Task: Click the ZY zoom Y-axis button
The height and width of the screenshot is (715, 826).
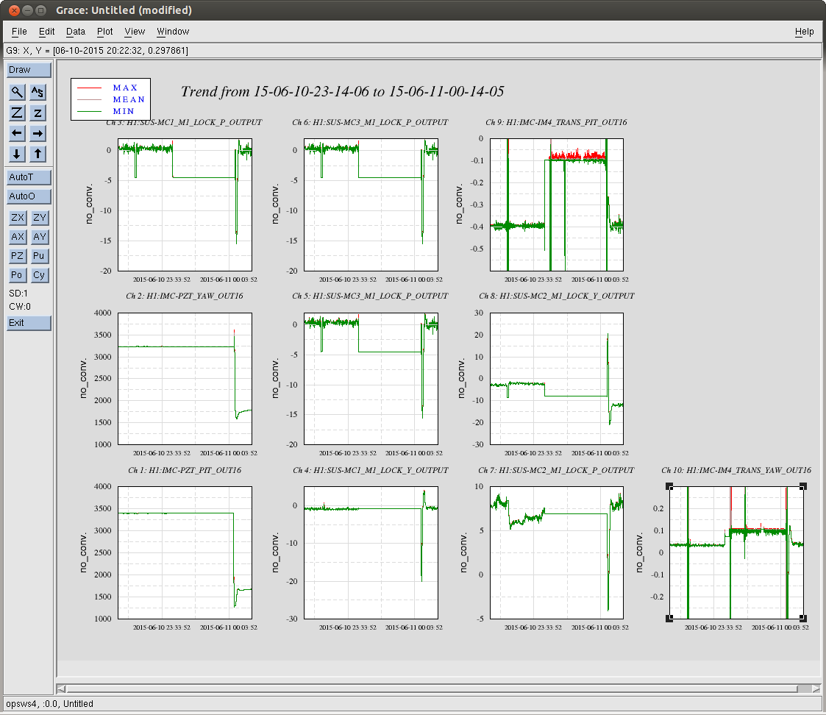Action: (40, 218)
